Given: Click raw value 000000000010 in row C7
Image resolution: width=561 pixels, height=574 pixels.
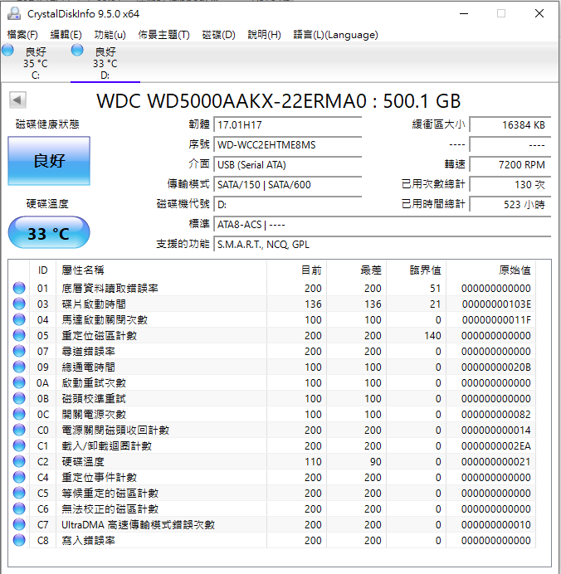Looking at the screenshot, I should (x=496, y=524).
